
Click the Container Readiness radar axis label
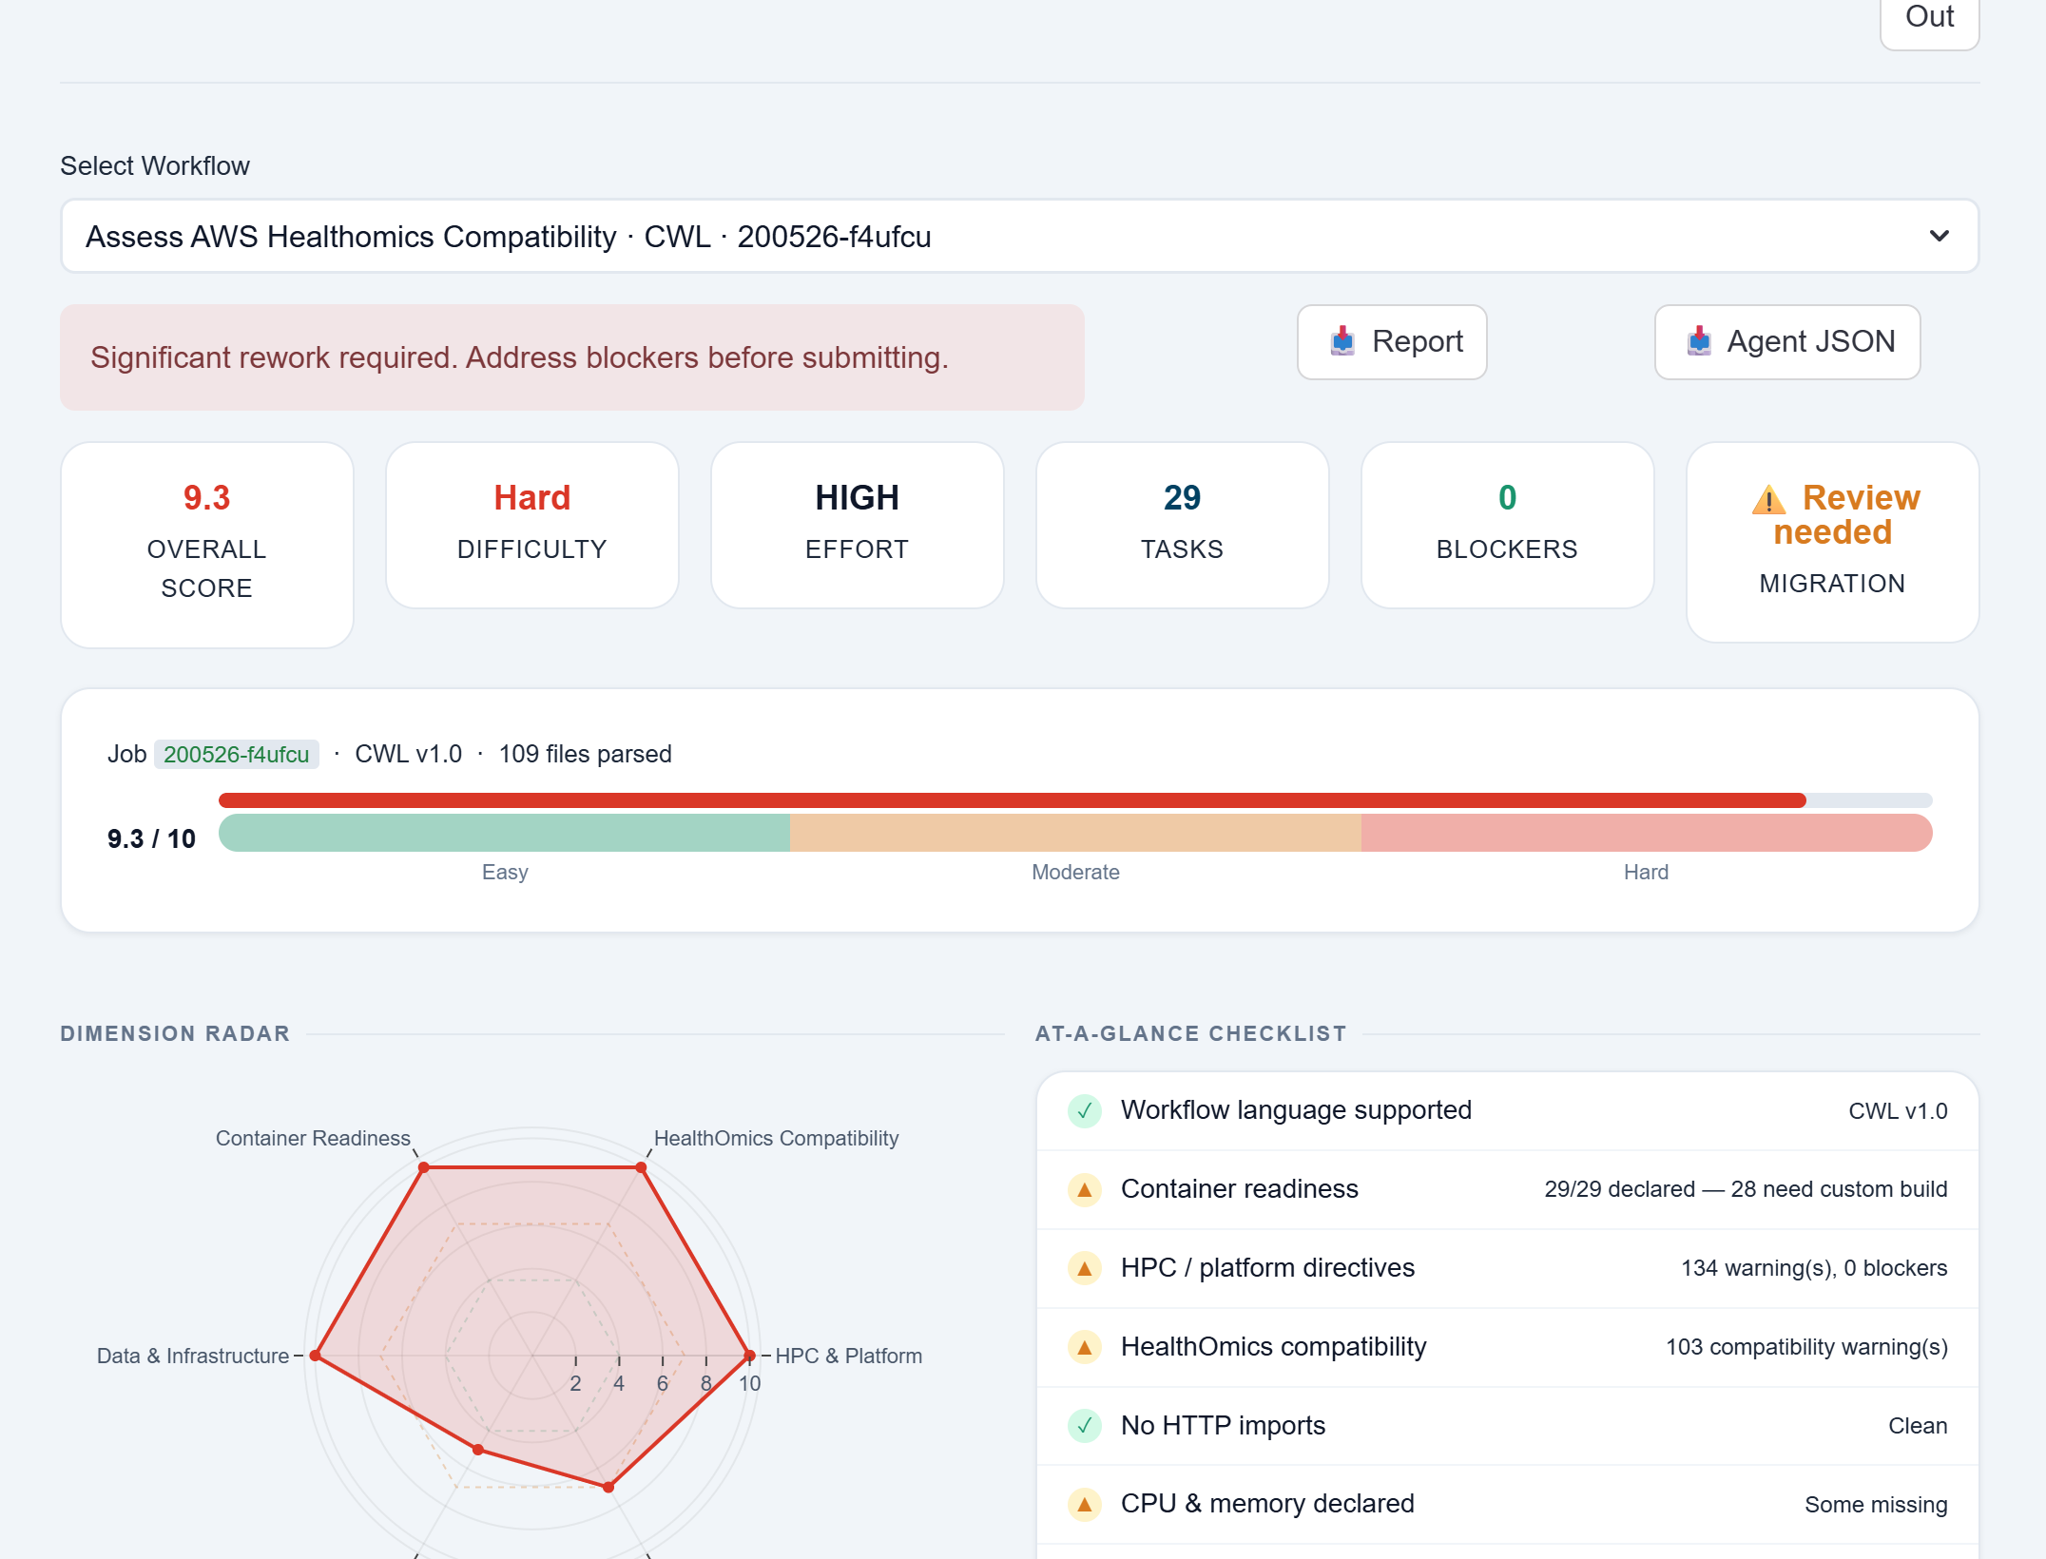pyautogui.click(x=313, y=1138)
